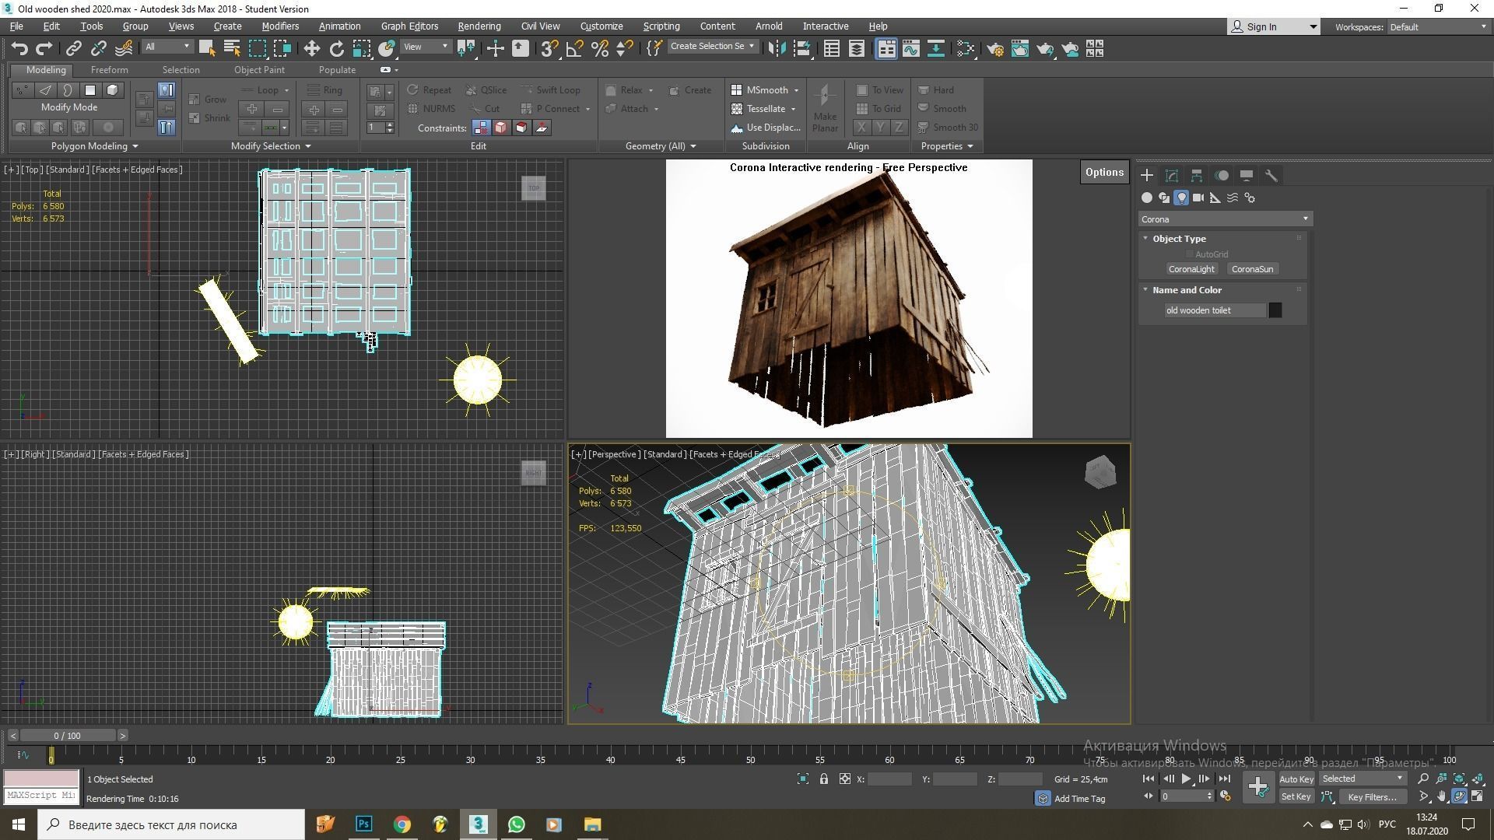The image size is (1494, 840).
Task: Toggle the 3D Snaps icon
Action: [549, 49]
